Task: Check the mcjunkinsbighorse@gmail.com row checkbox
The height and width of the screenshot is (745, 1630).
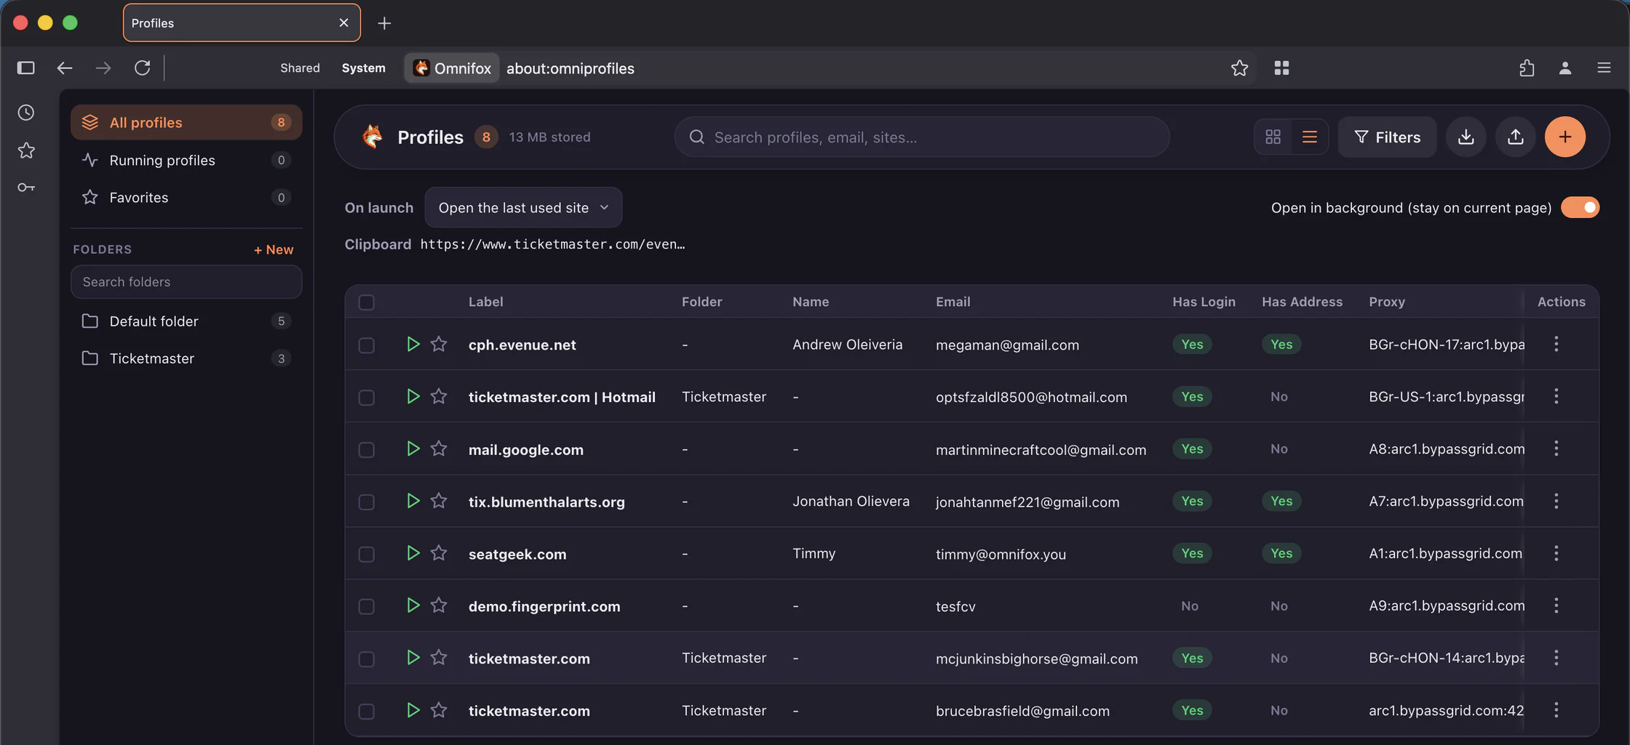Action: (366, 659)
